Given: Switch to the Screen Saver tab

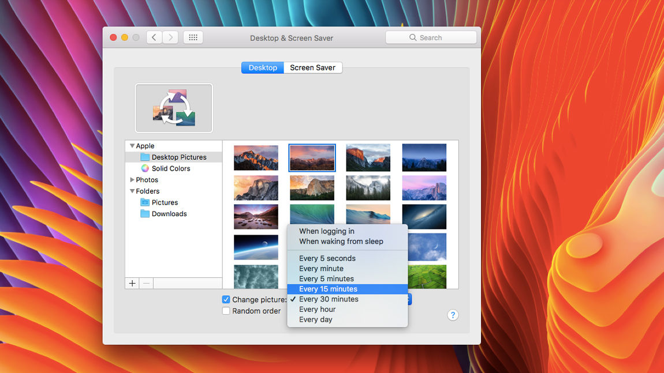Looking at the screenshot, I should coord(312,67).
